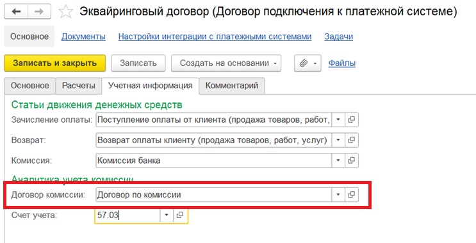The image size is (476, 243).
Task: Switch to the Расчеты tab
Action: pyautogui.click(x=79, y=86)
